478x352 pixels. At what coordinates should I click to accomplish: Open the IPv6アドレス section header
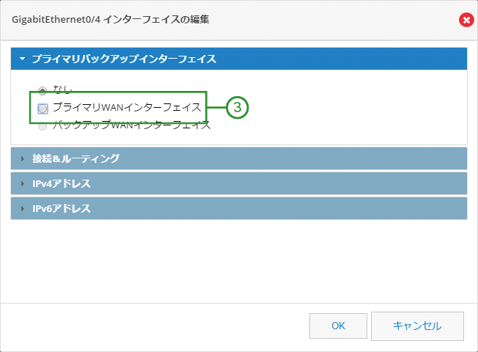pos(239,208)
